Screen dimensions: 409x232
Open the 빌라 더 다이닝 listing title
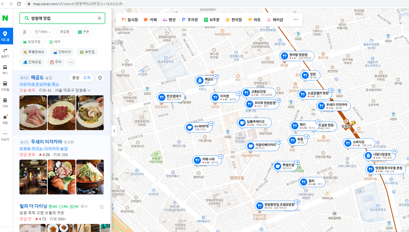click(34, 206)
